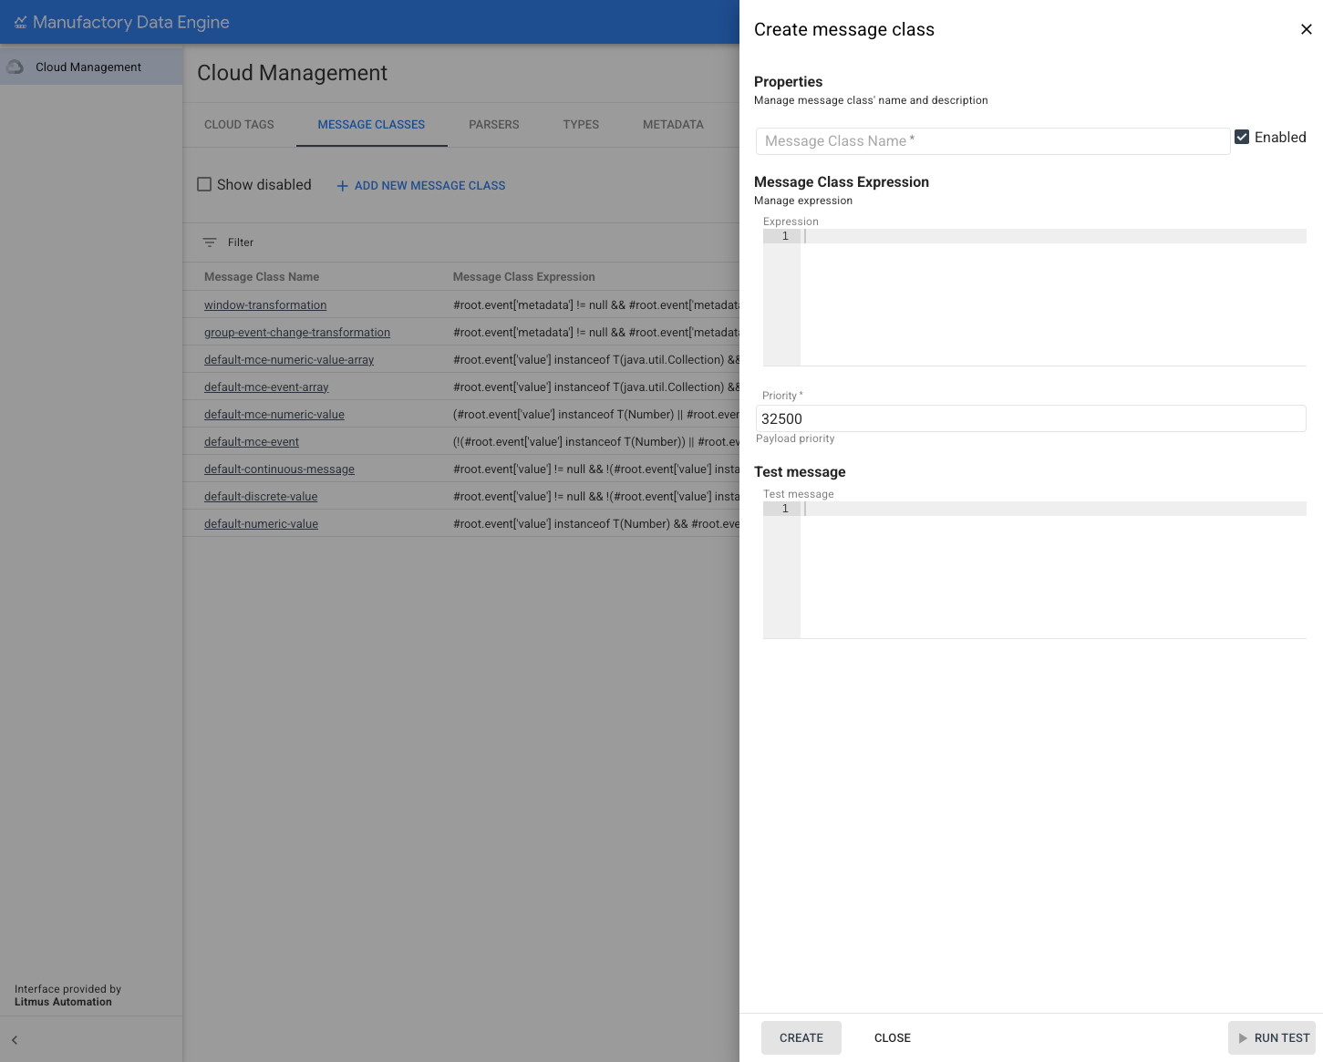Switch to the PARSERS tab
Image resolution: width=1323 pixels, height=1062 pixels.
(x=493, y=124)
